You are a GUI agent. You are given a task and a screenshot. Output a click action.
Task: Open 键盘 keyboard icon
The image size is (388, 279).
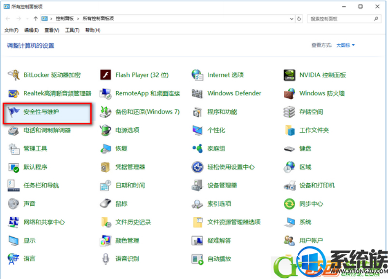[x=289, y=149]
